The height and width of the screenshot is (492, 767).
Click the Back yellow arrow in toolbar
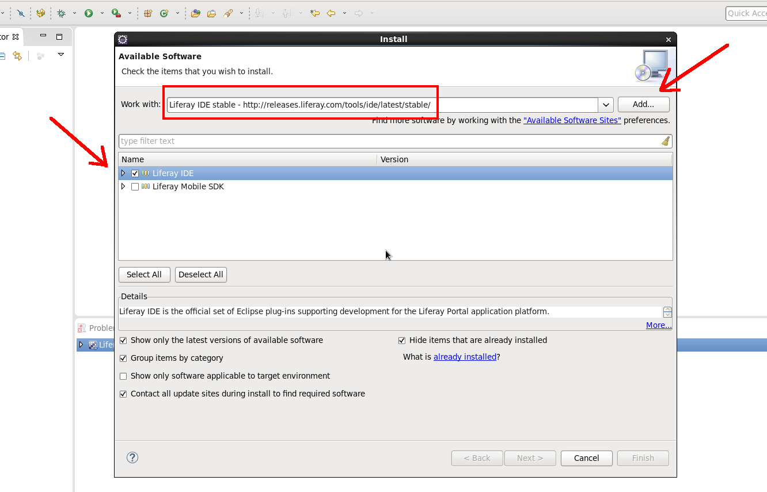coord(331,13)
